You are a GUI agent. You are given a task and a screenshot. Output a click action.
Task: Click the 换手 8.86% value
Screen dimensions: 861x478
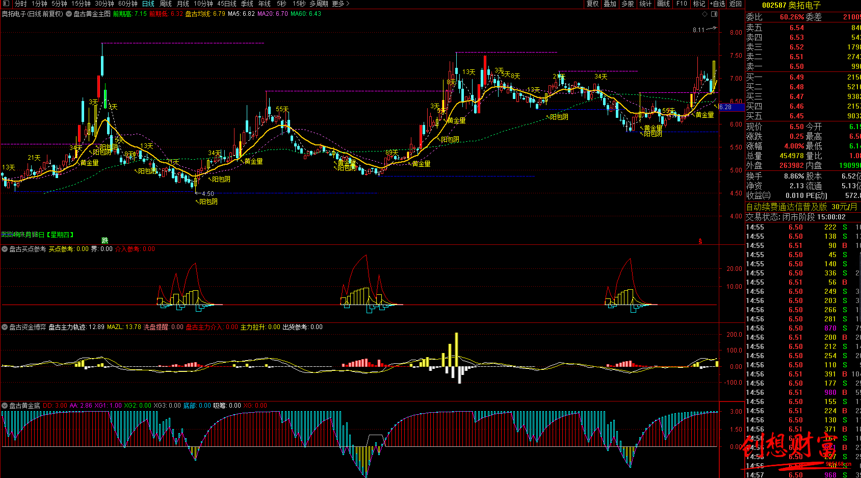click(794, 176)
